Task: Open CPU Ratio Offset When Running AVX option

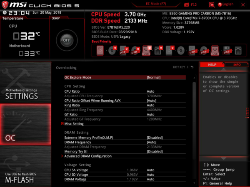Action: (125, 101)
